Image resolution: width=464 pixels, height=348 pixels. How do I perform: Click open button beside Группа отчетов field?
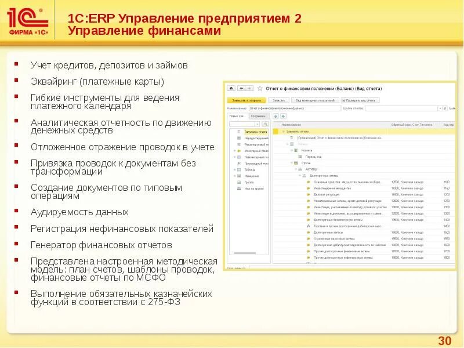(444, 108)
